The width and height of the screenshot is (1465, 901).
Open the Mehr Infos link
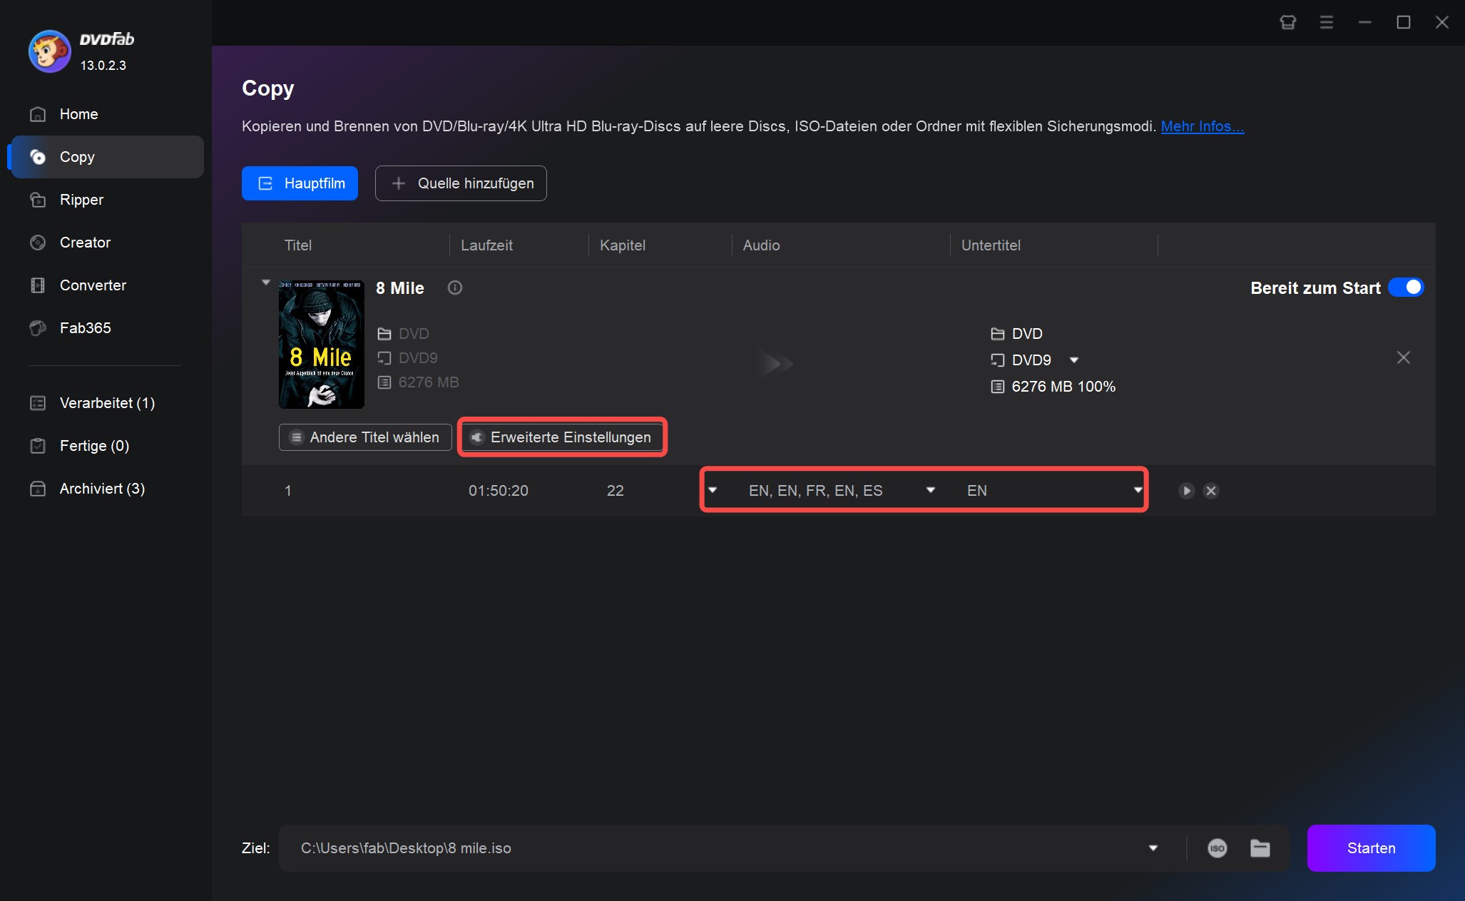point(1202,126)
